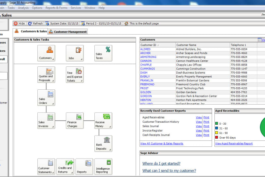Image resolution: width=265 pixels, height=177 pixels.
Task: Open customer ARCHER record
Action: (x=145, y=53)
